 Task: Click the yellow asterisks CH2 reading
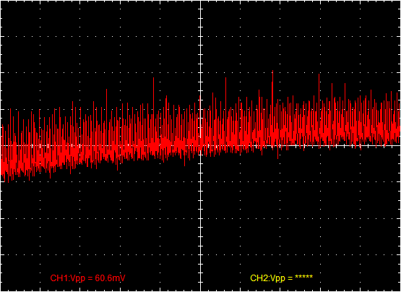click(303, 277)
